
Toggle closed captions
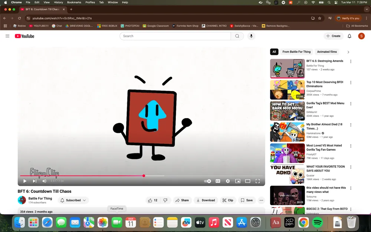[218, 181]
